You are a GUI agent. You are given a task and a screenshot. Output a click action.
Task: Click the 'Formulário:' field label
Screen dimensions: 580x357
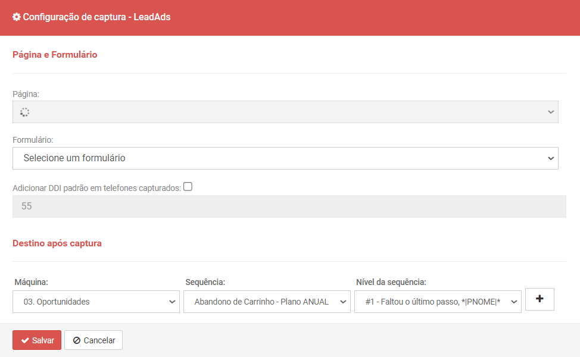click(x=33, y=140)
